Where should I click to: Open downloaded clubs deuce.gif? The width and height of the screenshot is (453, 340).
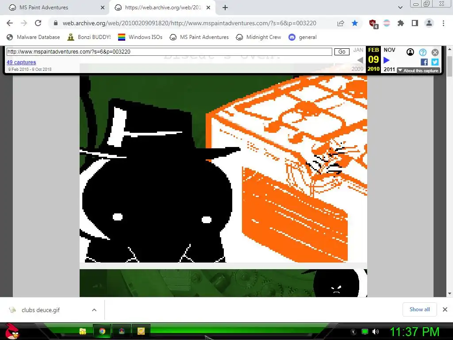pyautogui.click(x=40, y=310)
